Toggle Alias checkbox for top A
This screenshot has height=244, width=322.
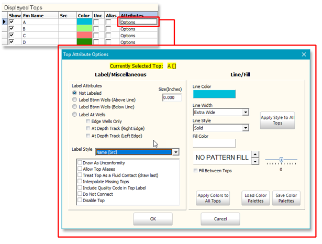[x=108, y=22]
